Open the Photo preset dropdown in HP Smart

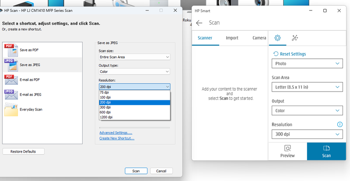tap(307, 64)
